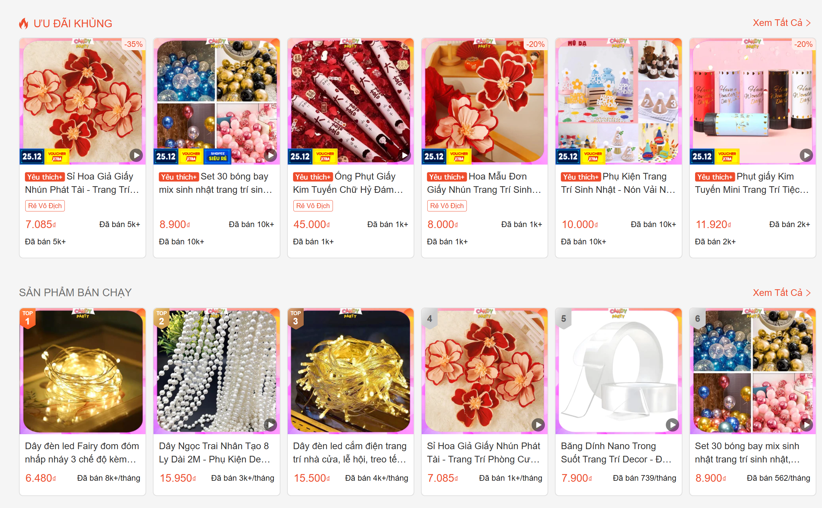The image size is (822, 508).
Task: Open Xem Tất Cả for Sản Phẩm Bán Chạy
Action: click(x=782, y=293)
